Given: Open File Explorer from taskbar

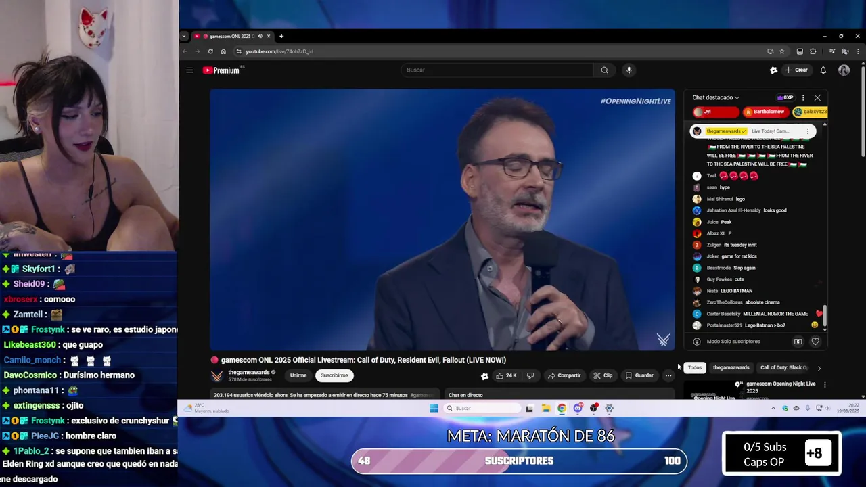Looking at the screenshot, I should [545, 408].
